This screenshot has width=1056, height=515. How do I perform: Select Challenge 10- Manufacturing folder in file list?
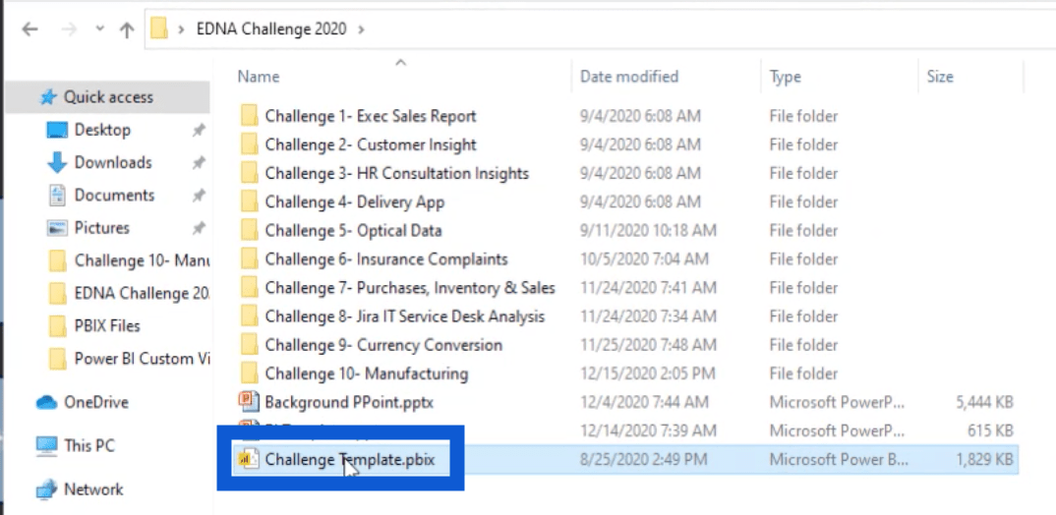click(366, 373)
